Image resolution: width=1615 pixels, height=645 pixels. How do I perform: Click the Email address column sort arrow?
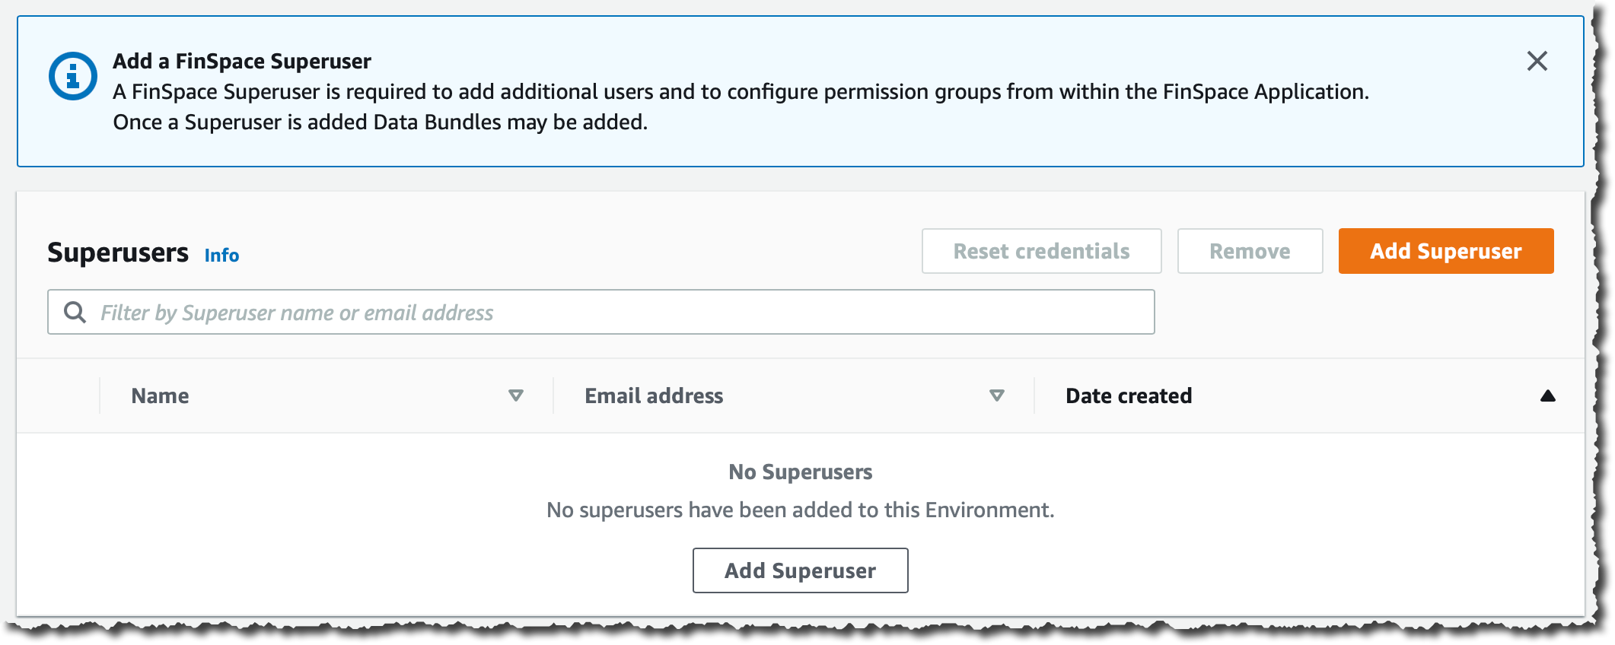click(996, 396)
